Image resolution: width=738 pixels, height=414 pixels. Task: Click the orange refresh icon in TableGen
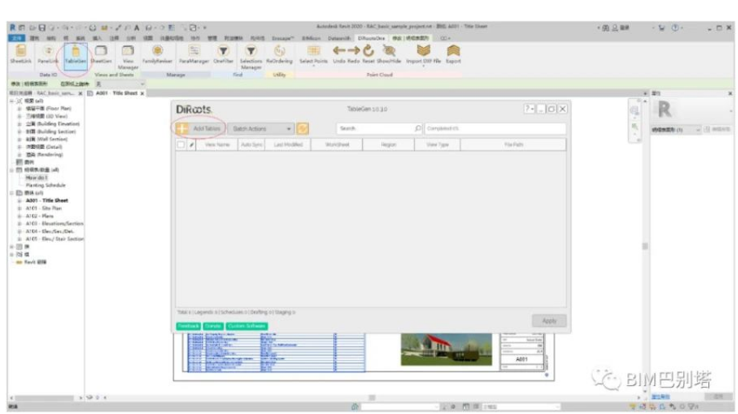(x=303, y=129)
